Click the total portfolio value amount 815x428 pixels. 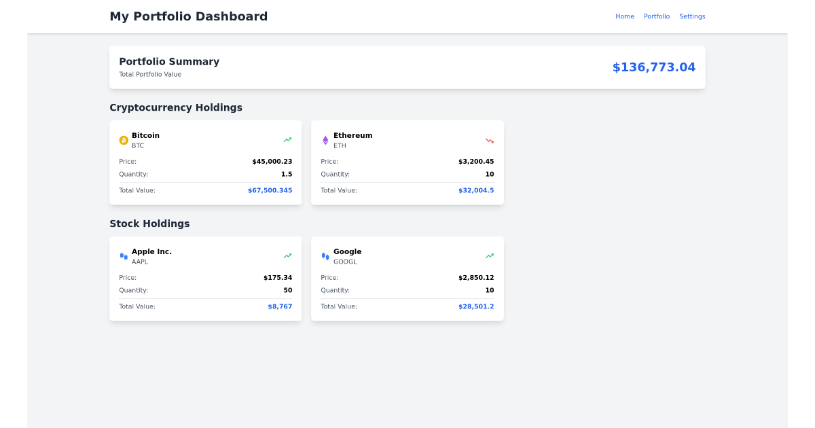pos(653,67)
